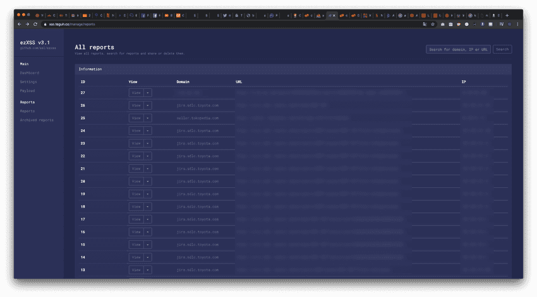This screenshot has width=537, height=297.
Task: Open github.com/ssl/ezXSS link under title
Action: click(38, 48)
